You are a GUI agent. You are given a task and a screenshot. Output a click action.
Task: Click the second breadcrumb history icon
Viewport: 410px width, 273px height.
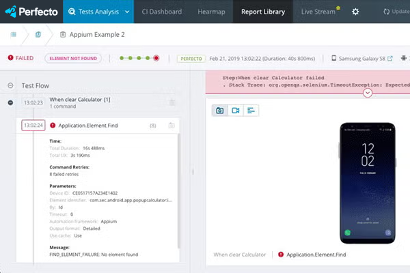tap(38, 35)
